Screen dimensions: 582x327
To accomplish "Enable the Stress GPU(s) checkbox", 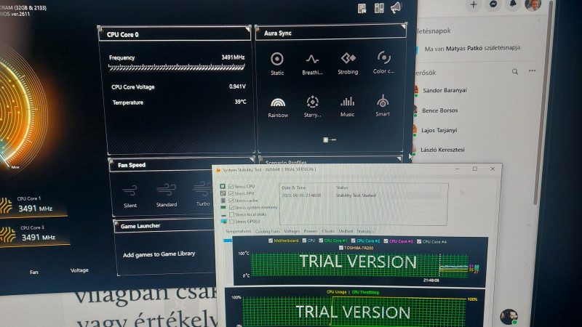I will 231,222.
